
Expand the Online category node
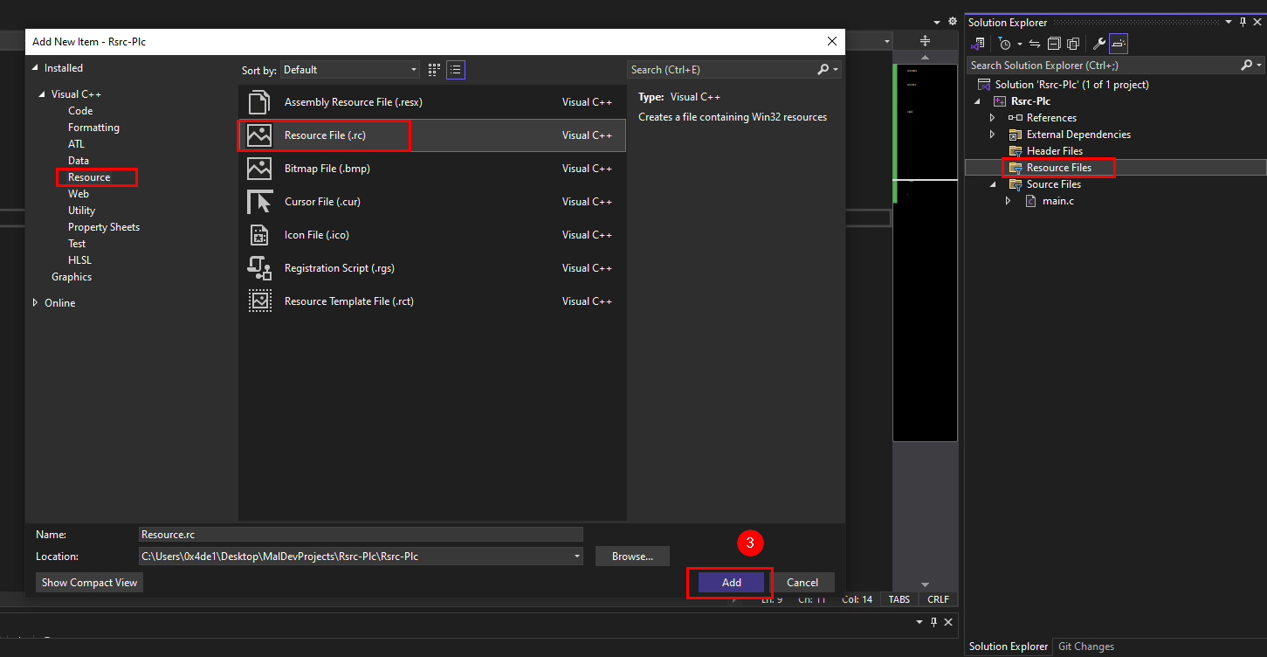(35, 303)
